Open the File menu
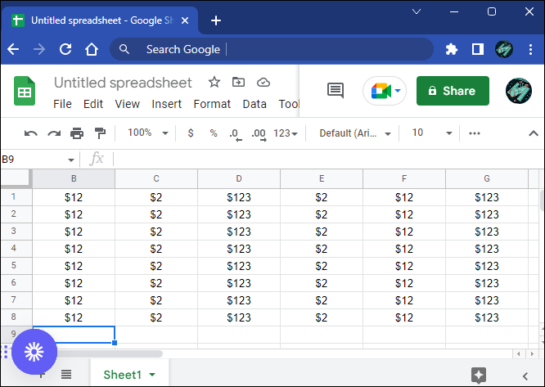Viewport: 545px width, 387px height. [x=62, y=104]
